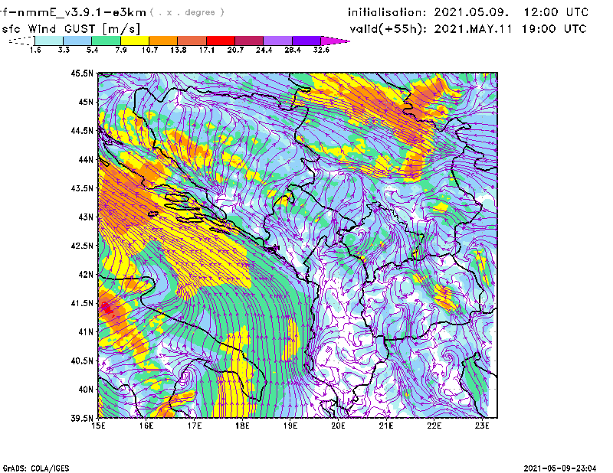Viewport: 613px width, 473px height.
Task: Click legend value 3.3
Action: pyautogui.click(x=64, y=50)
